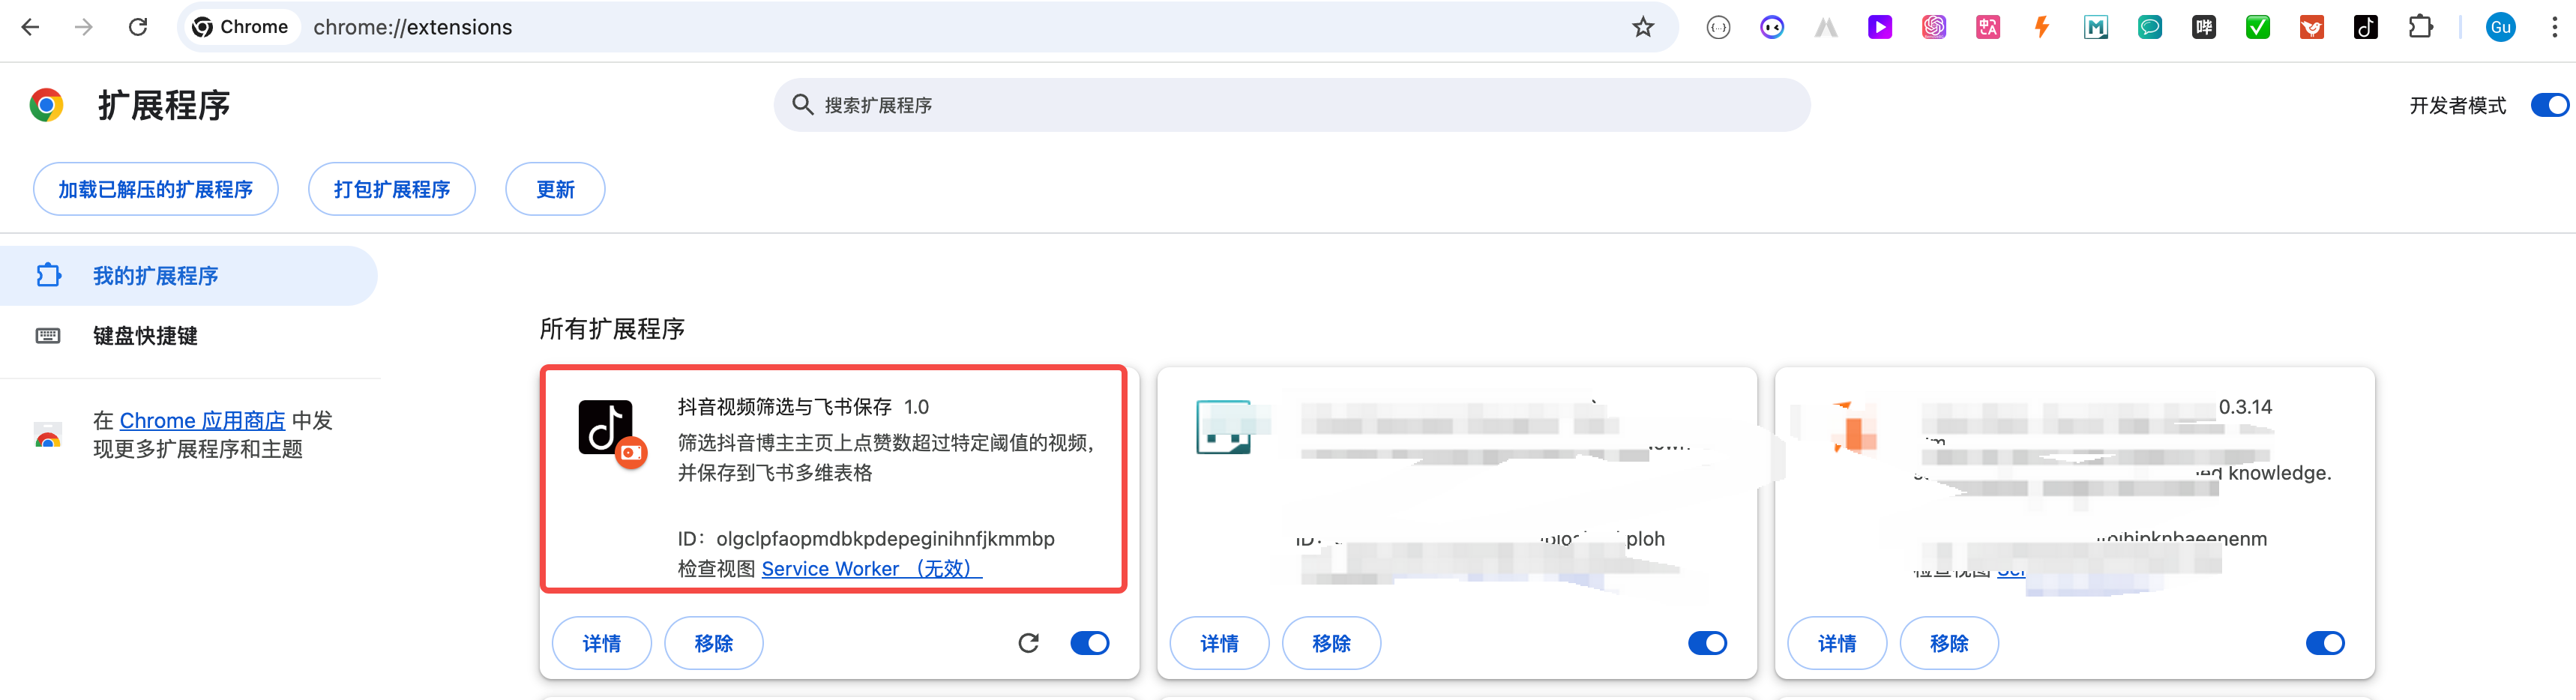Viewport: 2576px width, 700px height.
Task: Click the 更新 button
Action: click(555, 189)
